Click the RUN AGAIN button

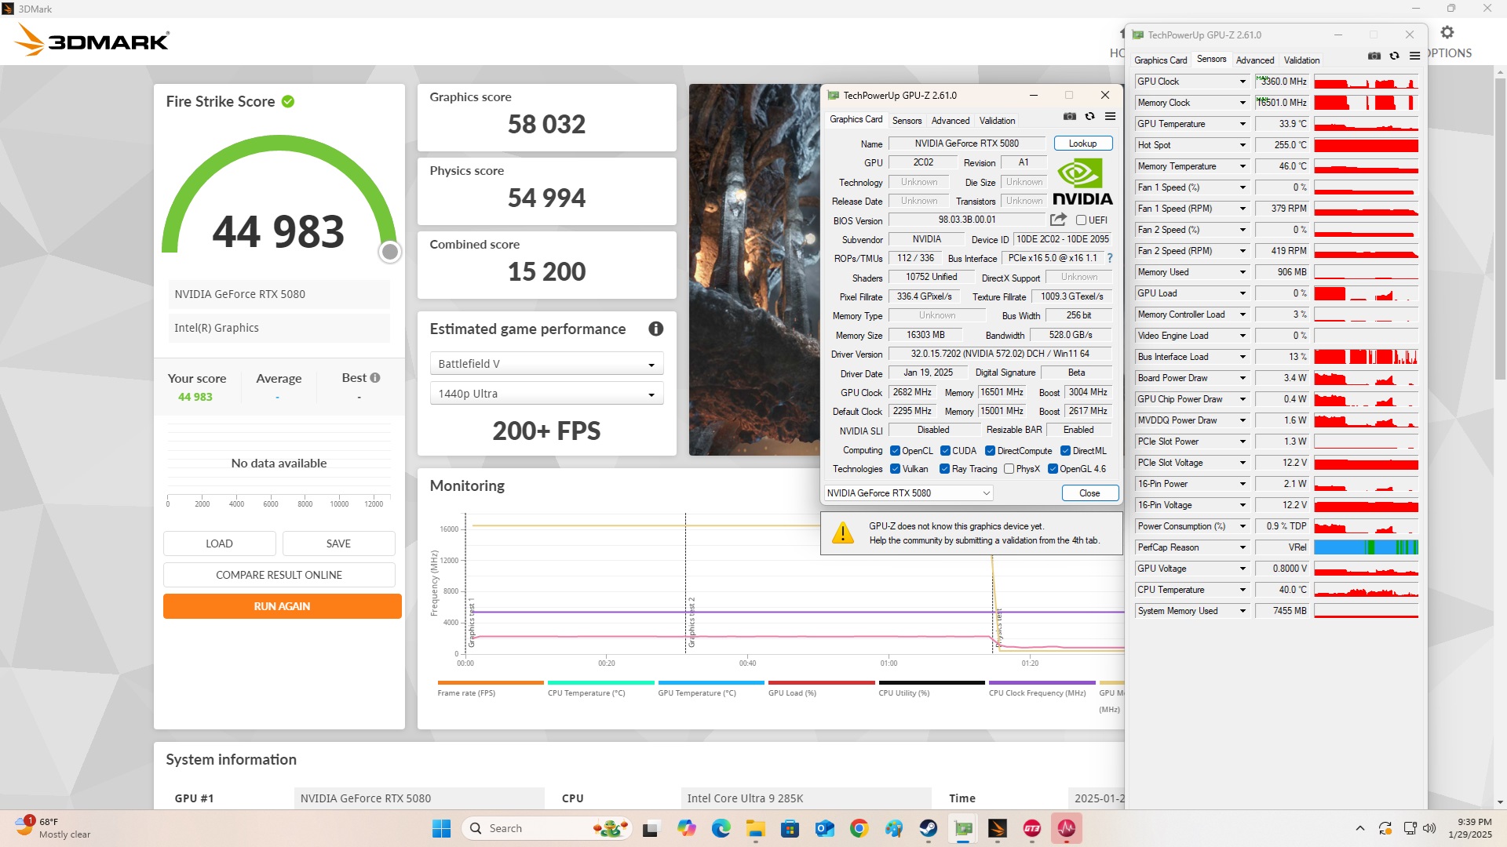pos(282,606)
